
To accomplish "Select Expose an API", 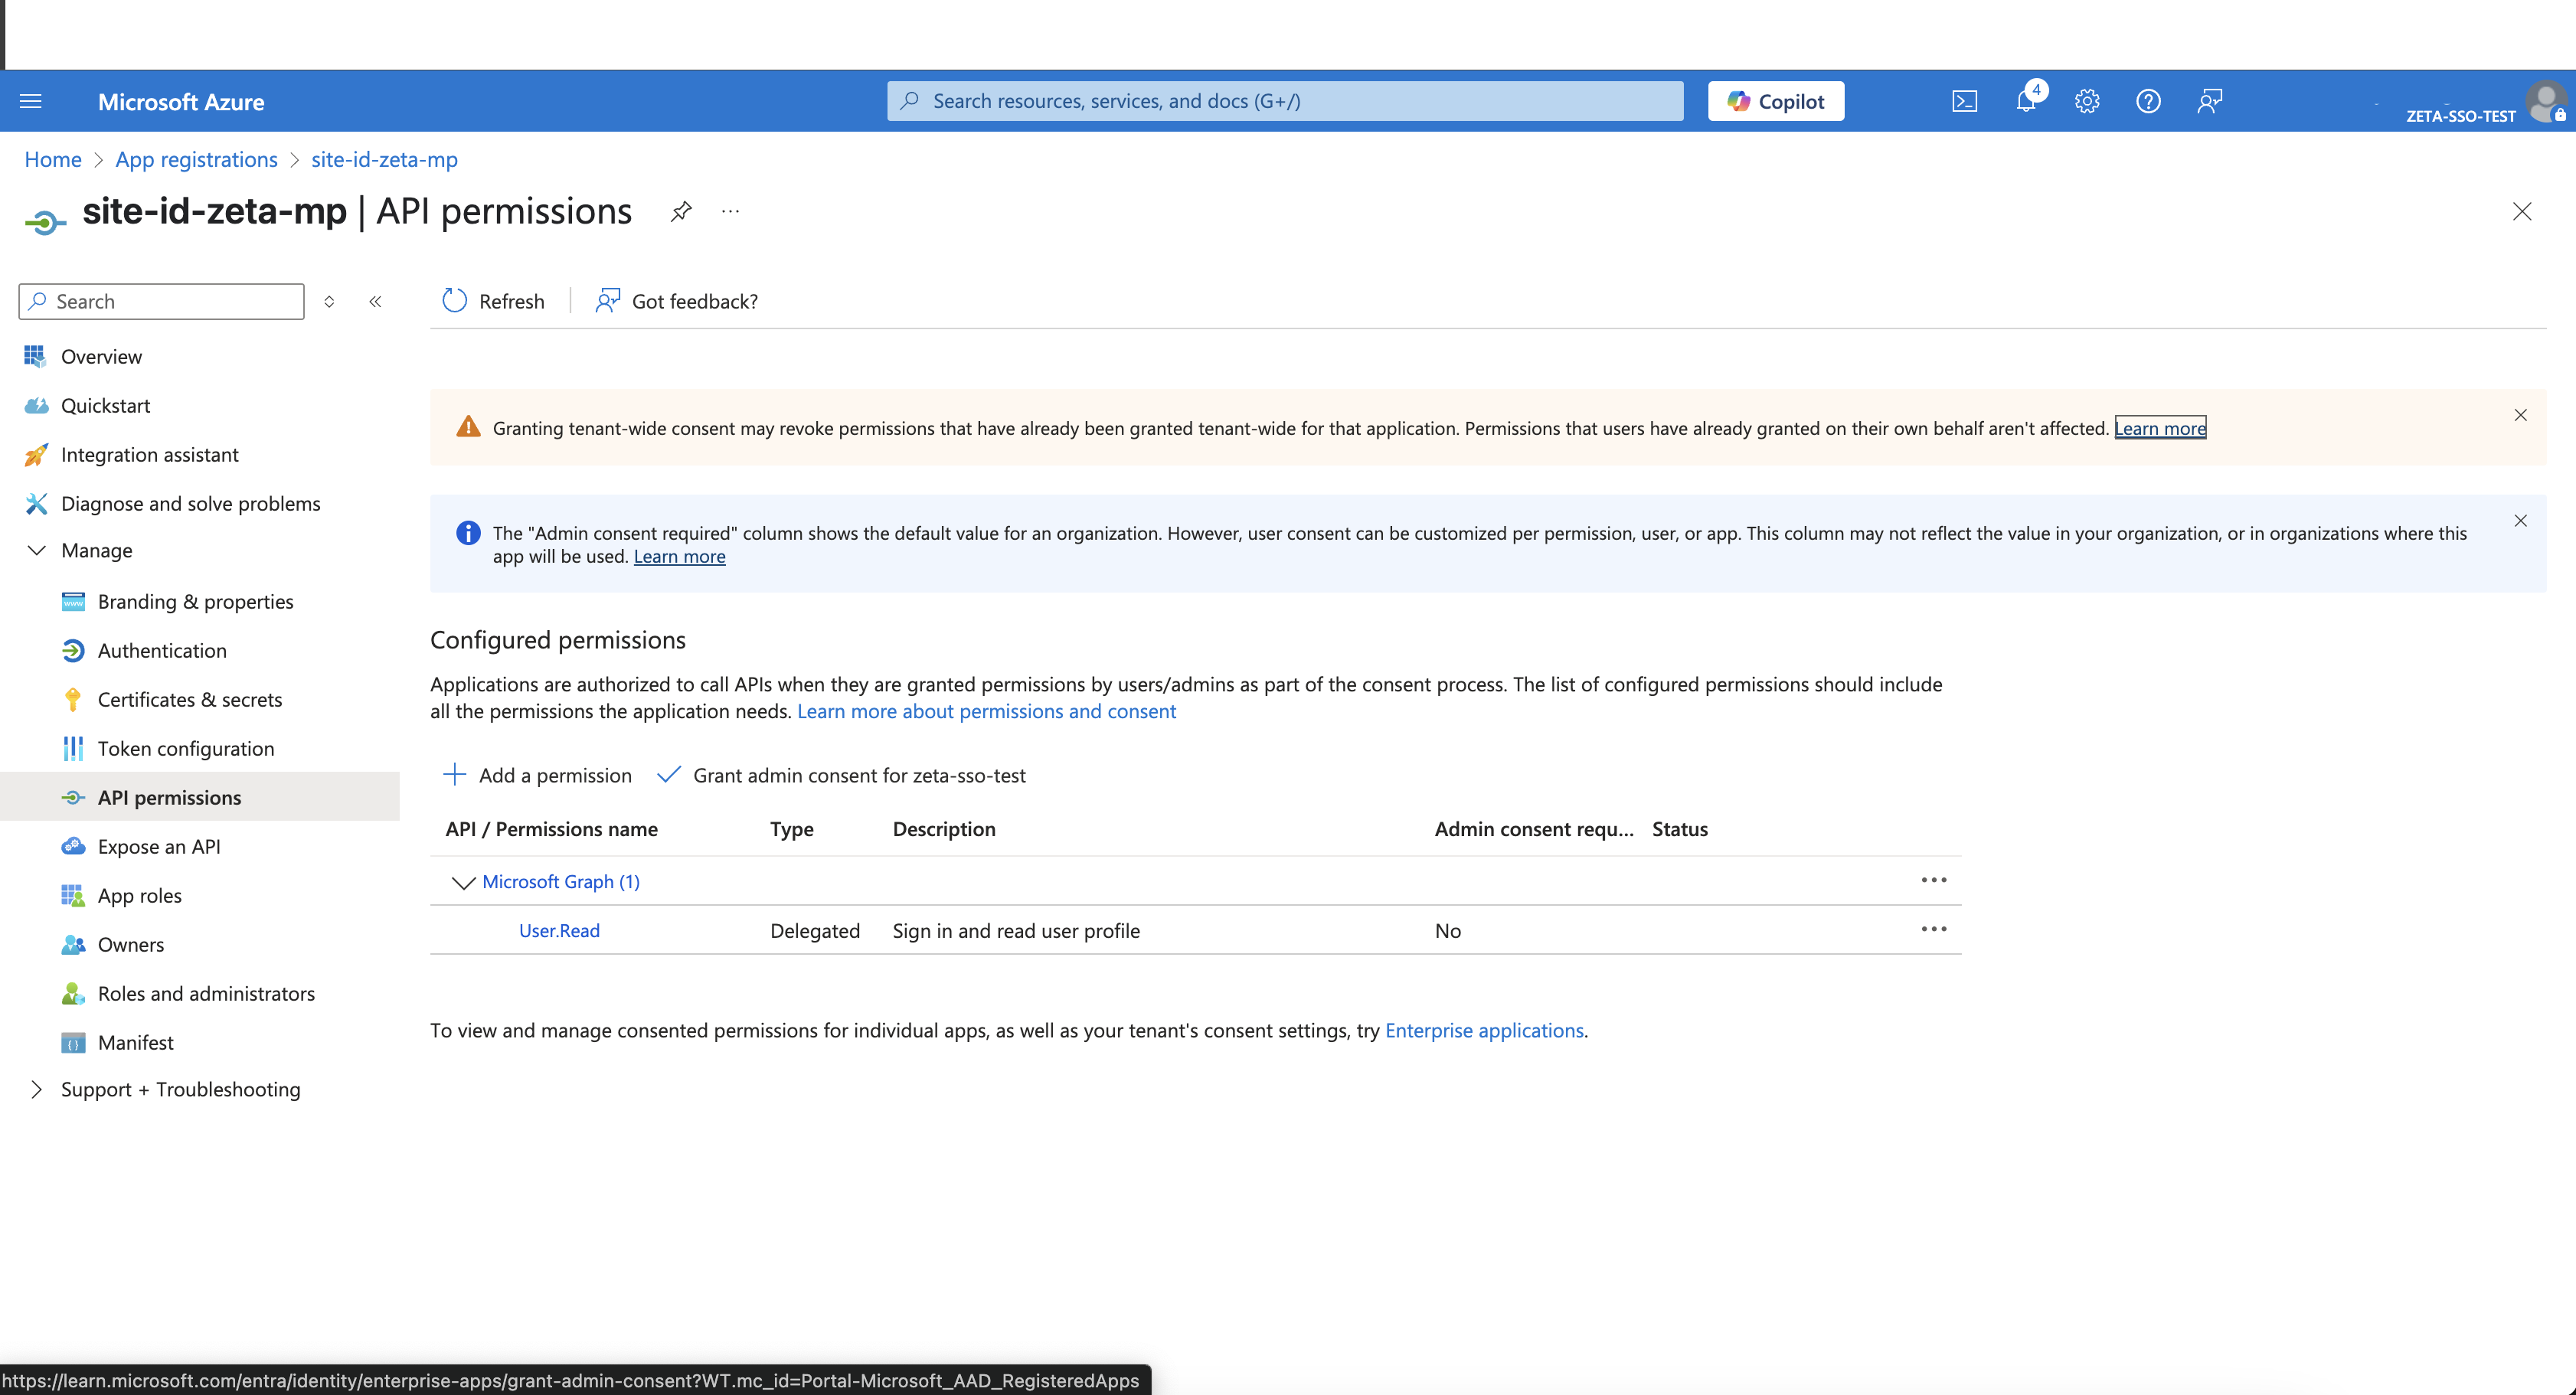I will (x=159, y=845).
